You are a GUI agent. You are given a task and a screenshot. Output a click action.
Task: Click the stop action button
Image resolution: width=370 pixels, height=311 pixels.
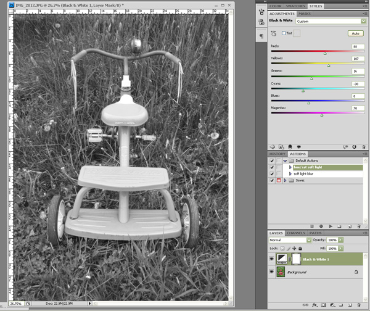pos(312,226)
